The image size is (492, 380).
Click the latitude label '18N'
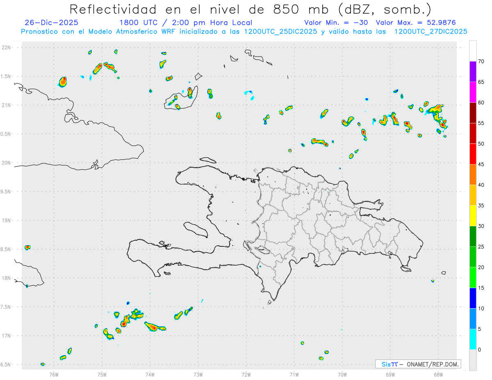click(x=7, y=278)
